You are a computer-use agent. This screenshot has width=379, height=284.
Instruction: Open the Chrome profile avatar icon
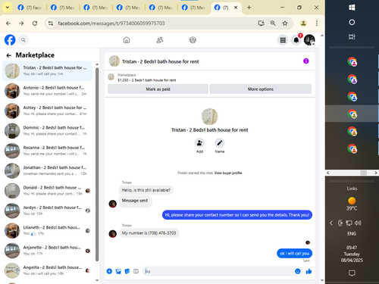click(303, 23)
